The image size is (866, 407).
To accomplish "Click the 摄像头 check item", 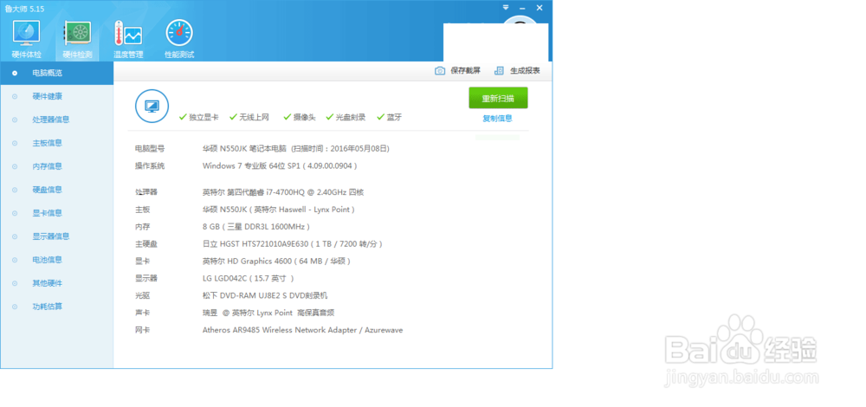I will (x=300, y=117).
